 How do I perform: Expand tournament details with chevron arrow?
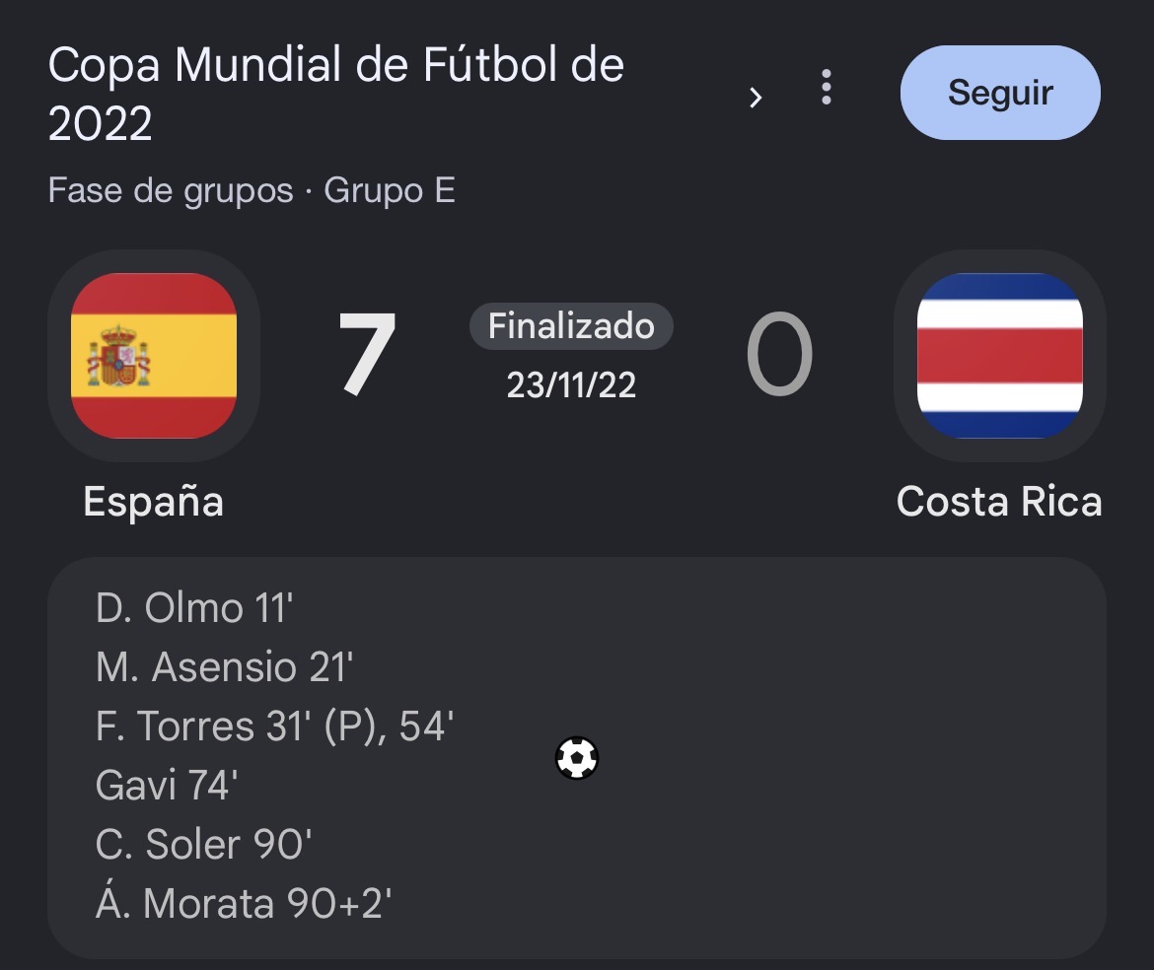[x=756, y=97]
